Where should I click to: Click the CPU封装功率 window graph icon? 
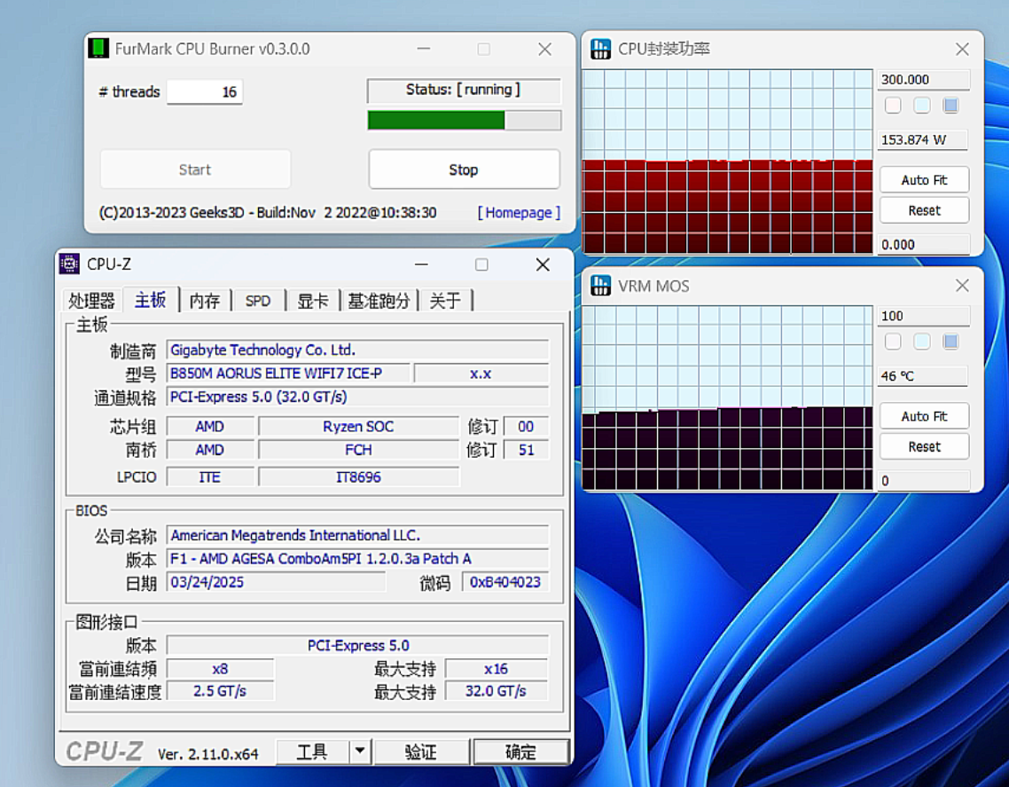[601, 49]
